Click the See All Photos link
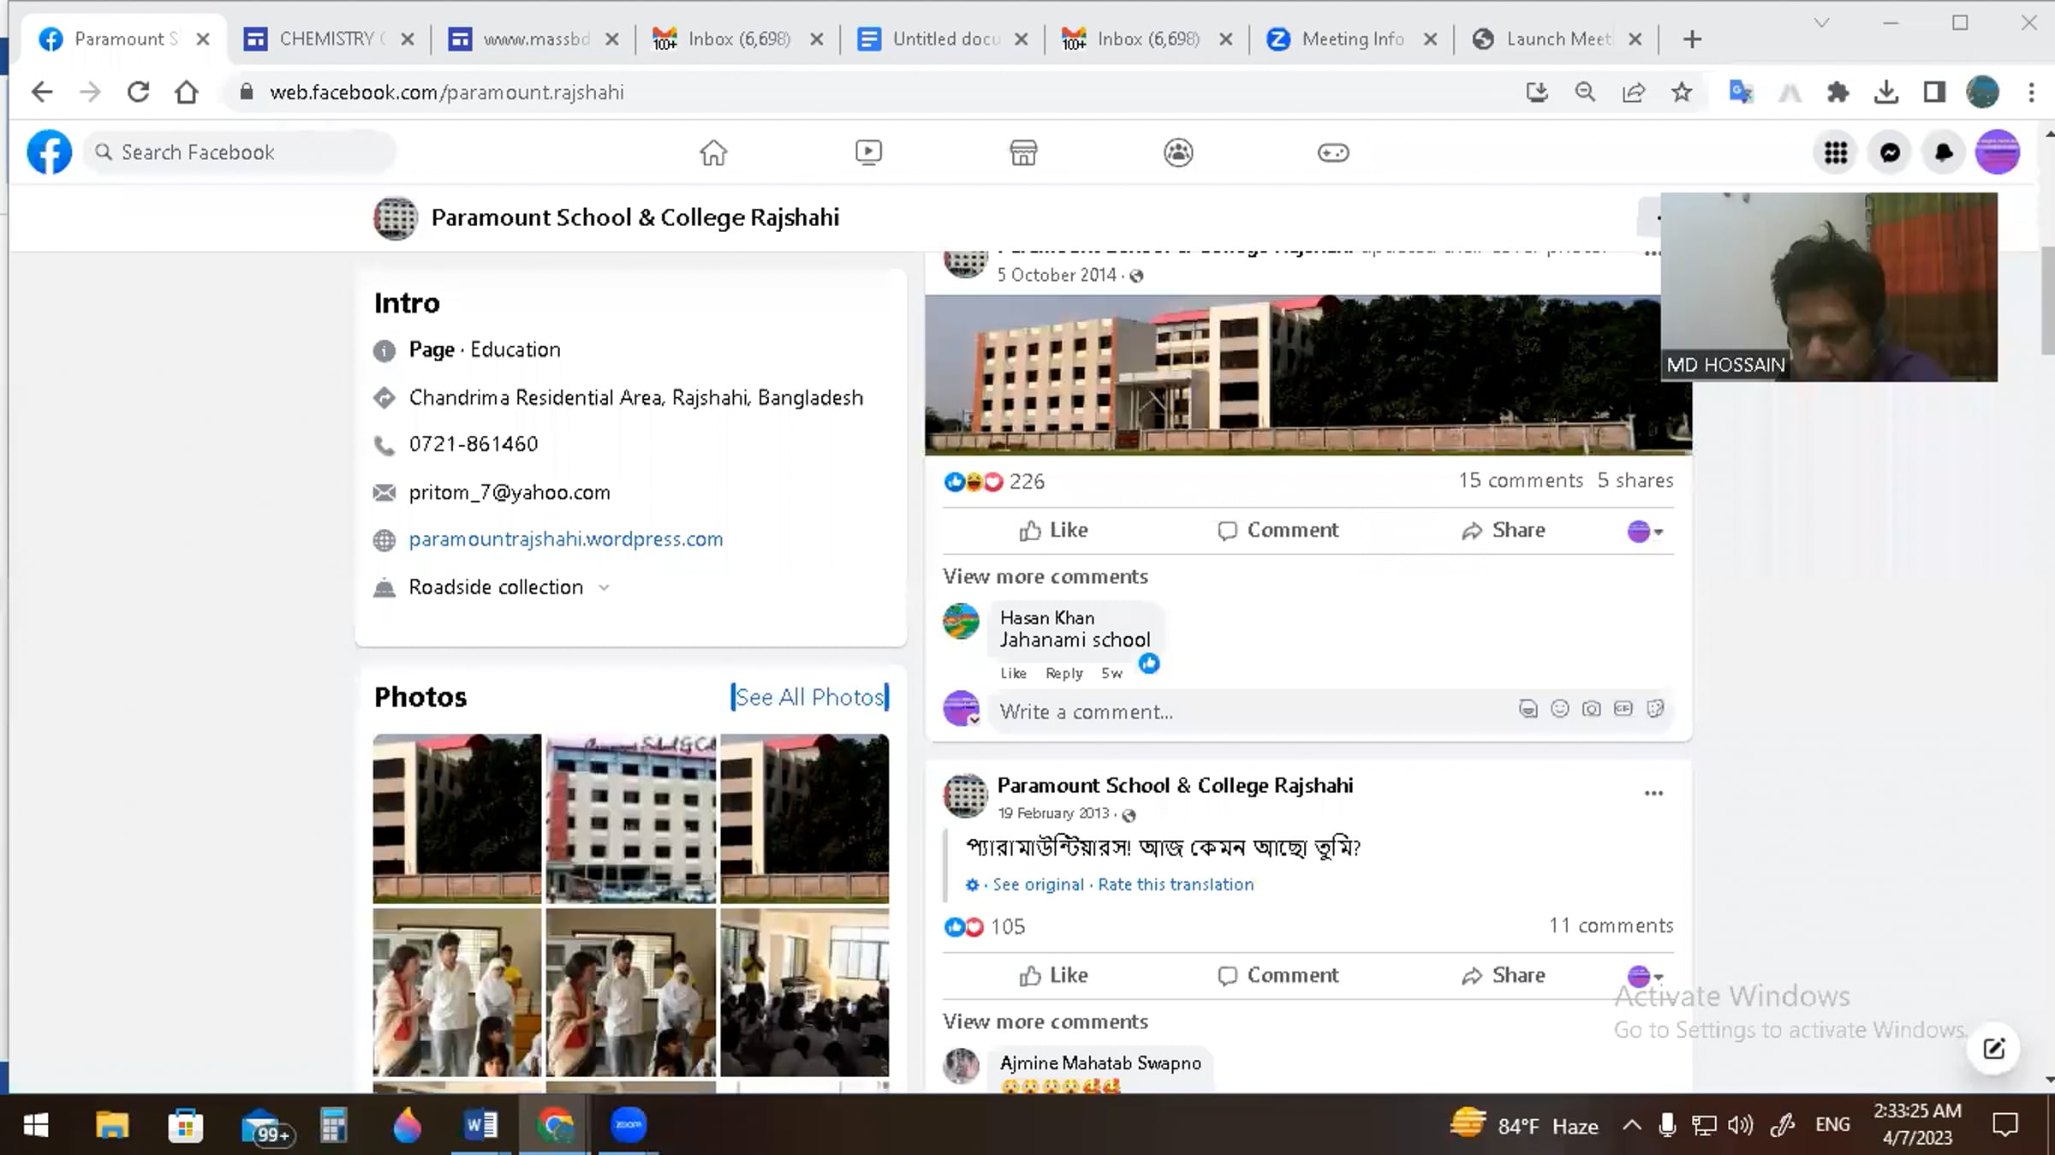Image resolution: width=2055 pixels, height=1155 pixels. coord(809,697)
